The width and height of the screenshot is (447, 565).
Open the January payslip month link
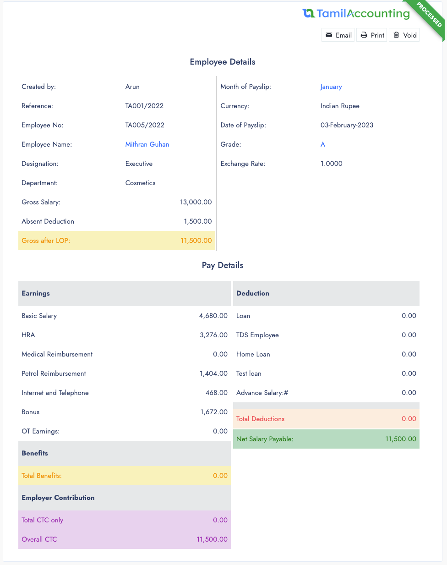(x=331, y=87)
